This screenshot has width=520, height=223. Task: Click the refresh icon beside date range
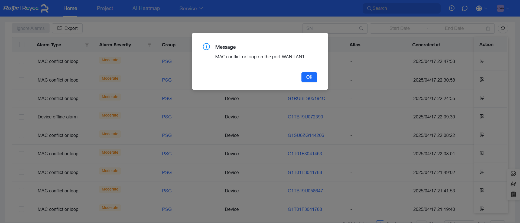[x=503, y=28]
